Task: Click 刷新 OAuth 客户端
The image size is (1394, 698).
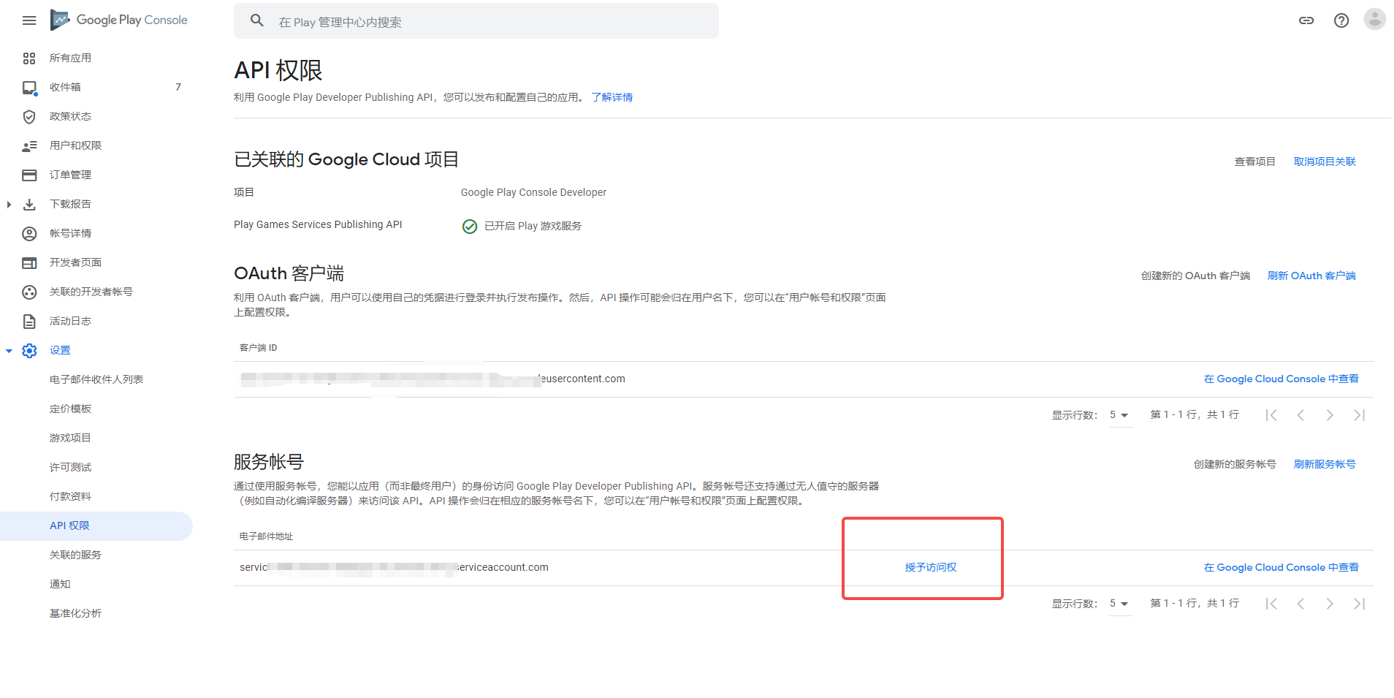Action: (x=1311, y=276)
